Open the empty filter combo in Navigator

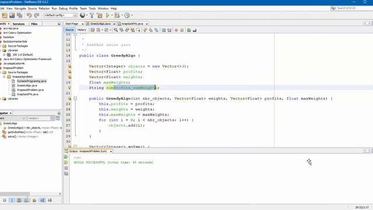[41, 118]
